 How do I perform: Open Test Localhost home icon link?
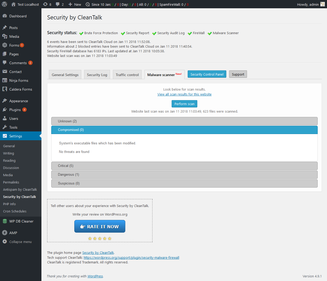[x=13, y=4]
